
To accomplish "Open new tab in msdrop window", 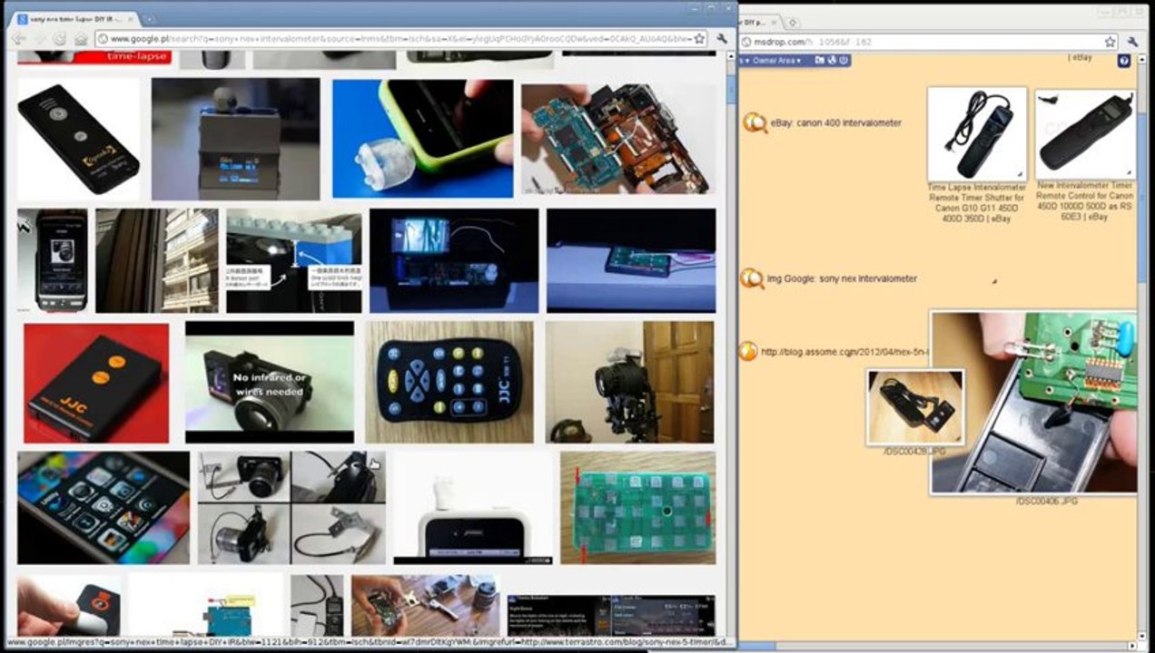I will click(x=792, y=22).
